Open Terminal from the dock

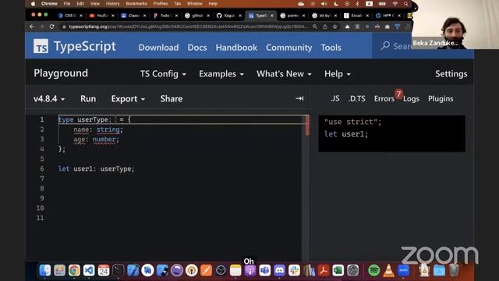click(118, 271)
